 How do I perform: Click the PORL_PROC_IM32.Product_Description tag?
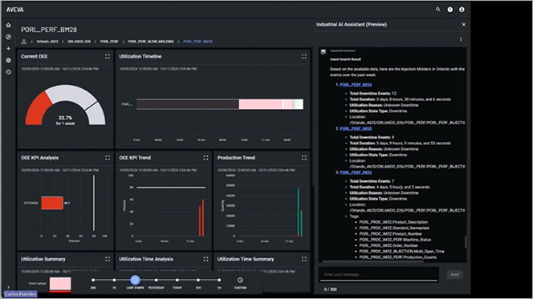tap(393, 222)
